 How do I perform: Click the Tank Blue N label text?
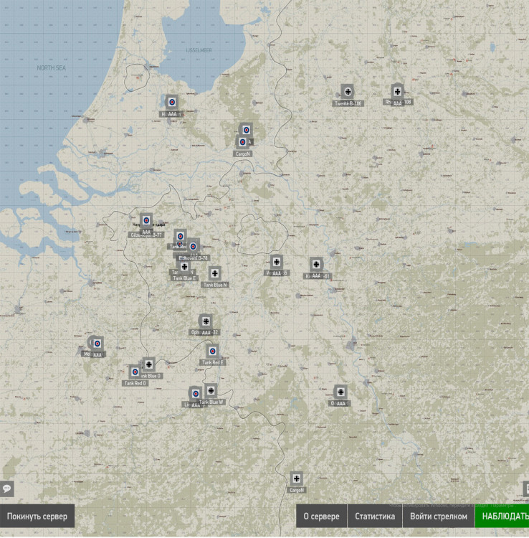(215, 285)
